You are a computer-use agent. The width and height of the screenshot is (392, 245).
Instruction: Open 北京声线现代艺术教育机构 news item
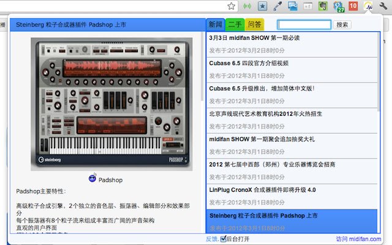pyautogui.click(x=292, y=121)
